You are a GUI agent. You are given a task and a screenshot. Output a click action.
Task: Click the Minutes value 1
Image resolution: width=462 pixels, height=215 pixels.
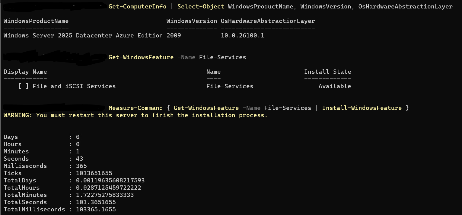(78, 151)
